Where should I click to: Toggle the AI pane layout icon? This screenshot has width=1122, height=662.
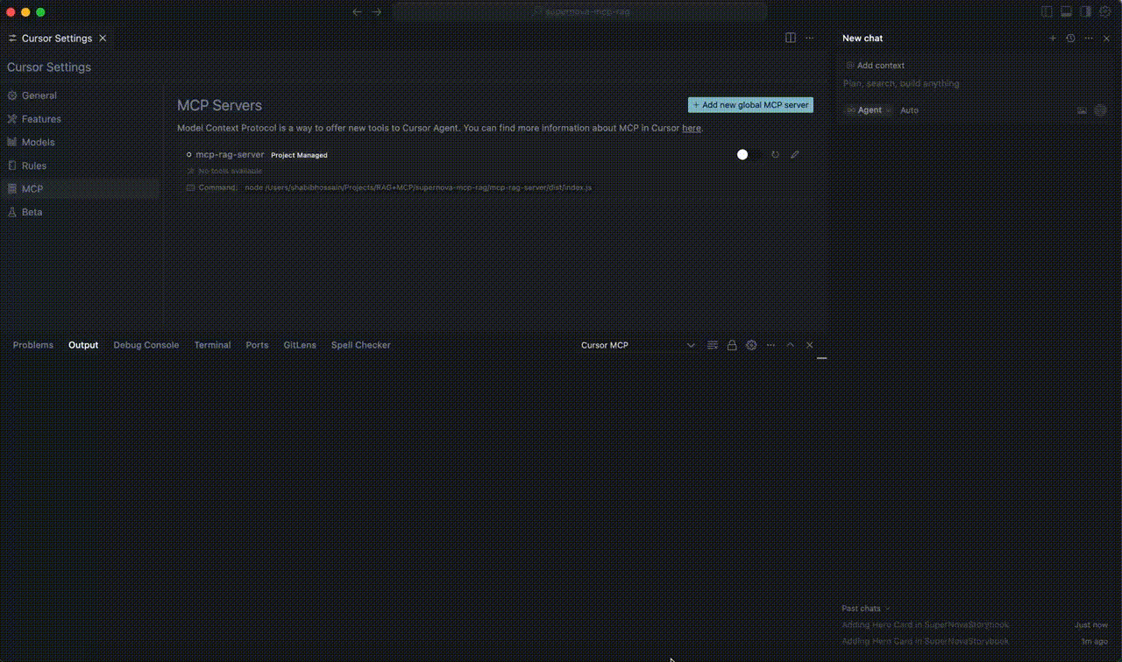coord(1085,12)
